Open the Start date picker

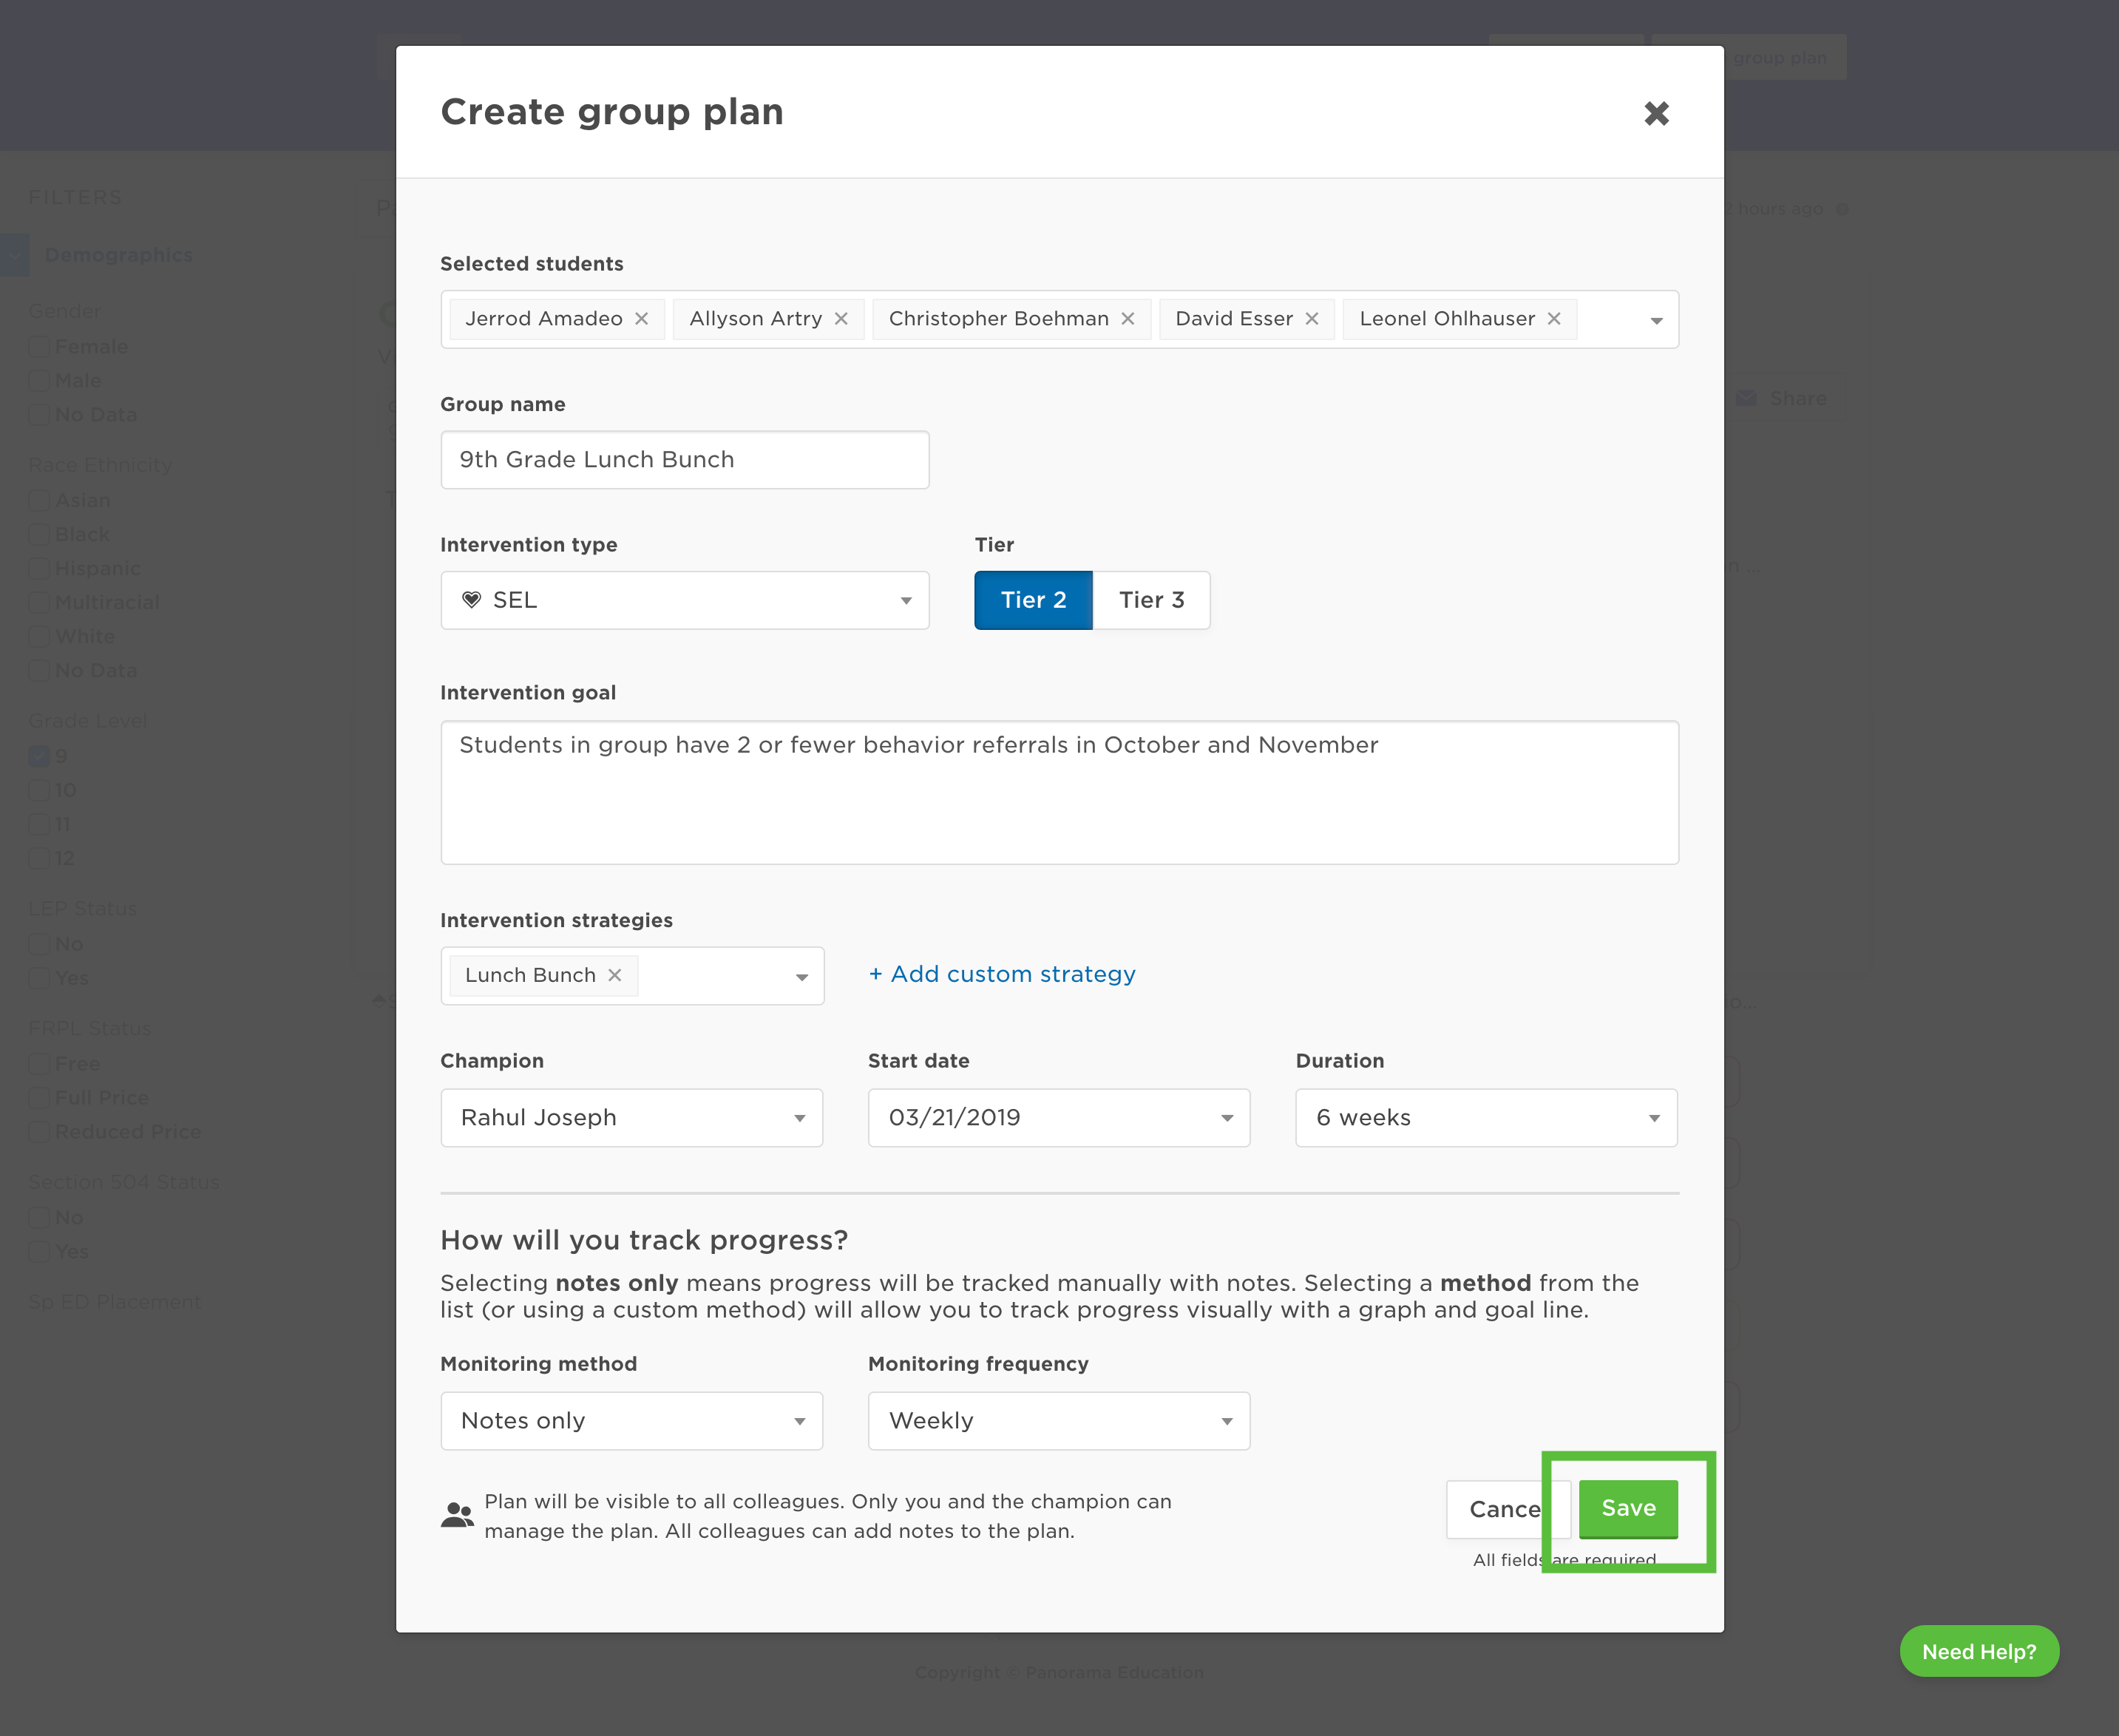click(x=1058, y=1118)
